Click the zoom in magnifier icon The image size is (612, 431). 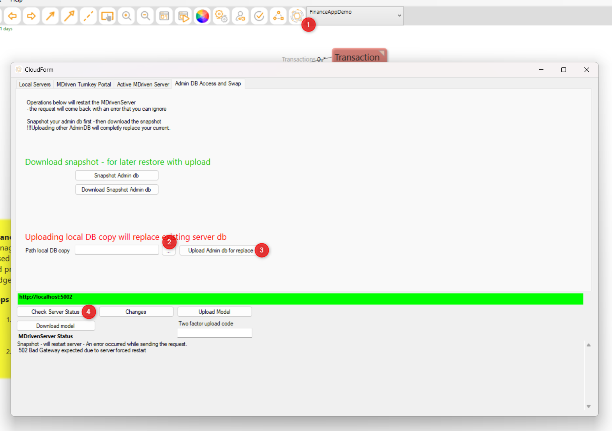pyautogui.click(x=126, y=16)
